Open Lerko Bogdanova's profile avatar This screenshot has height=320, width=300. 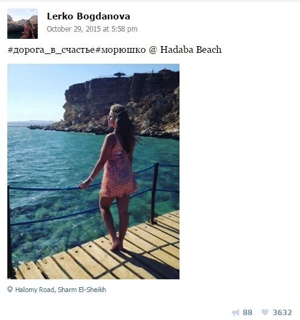coord(23,24)
